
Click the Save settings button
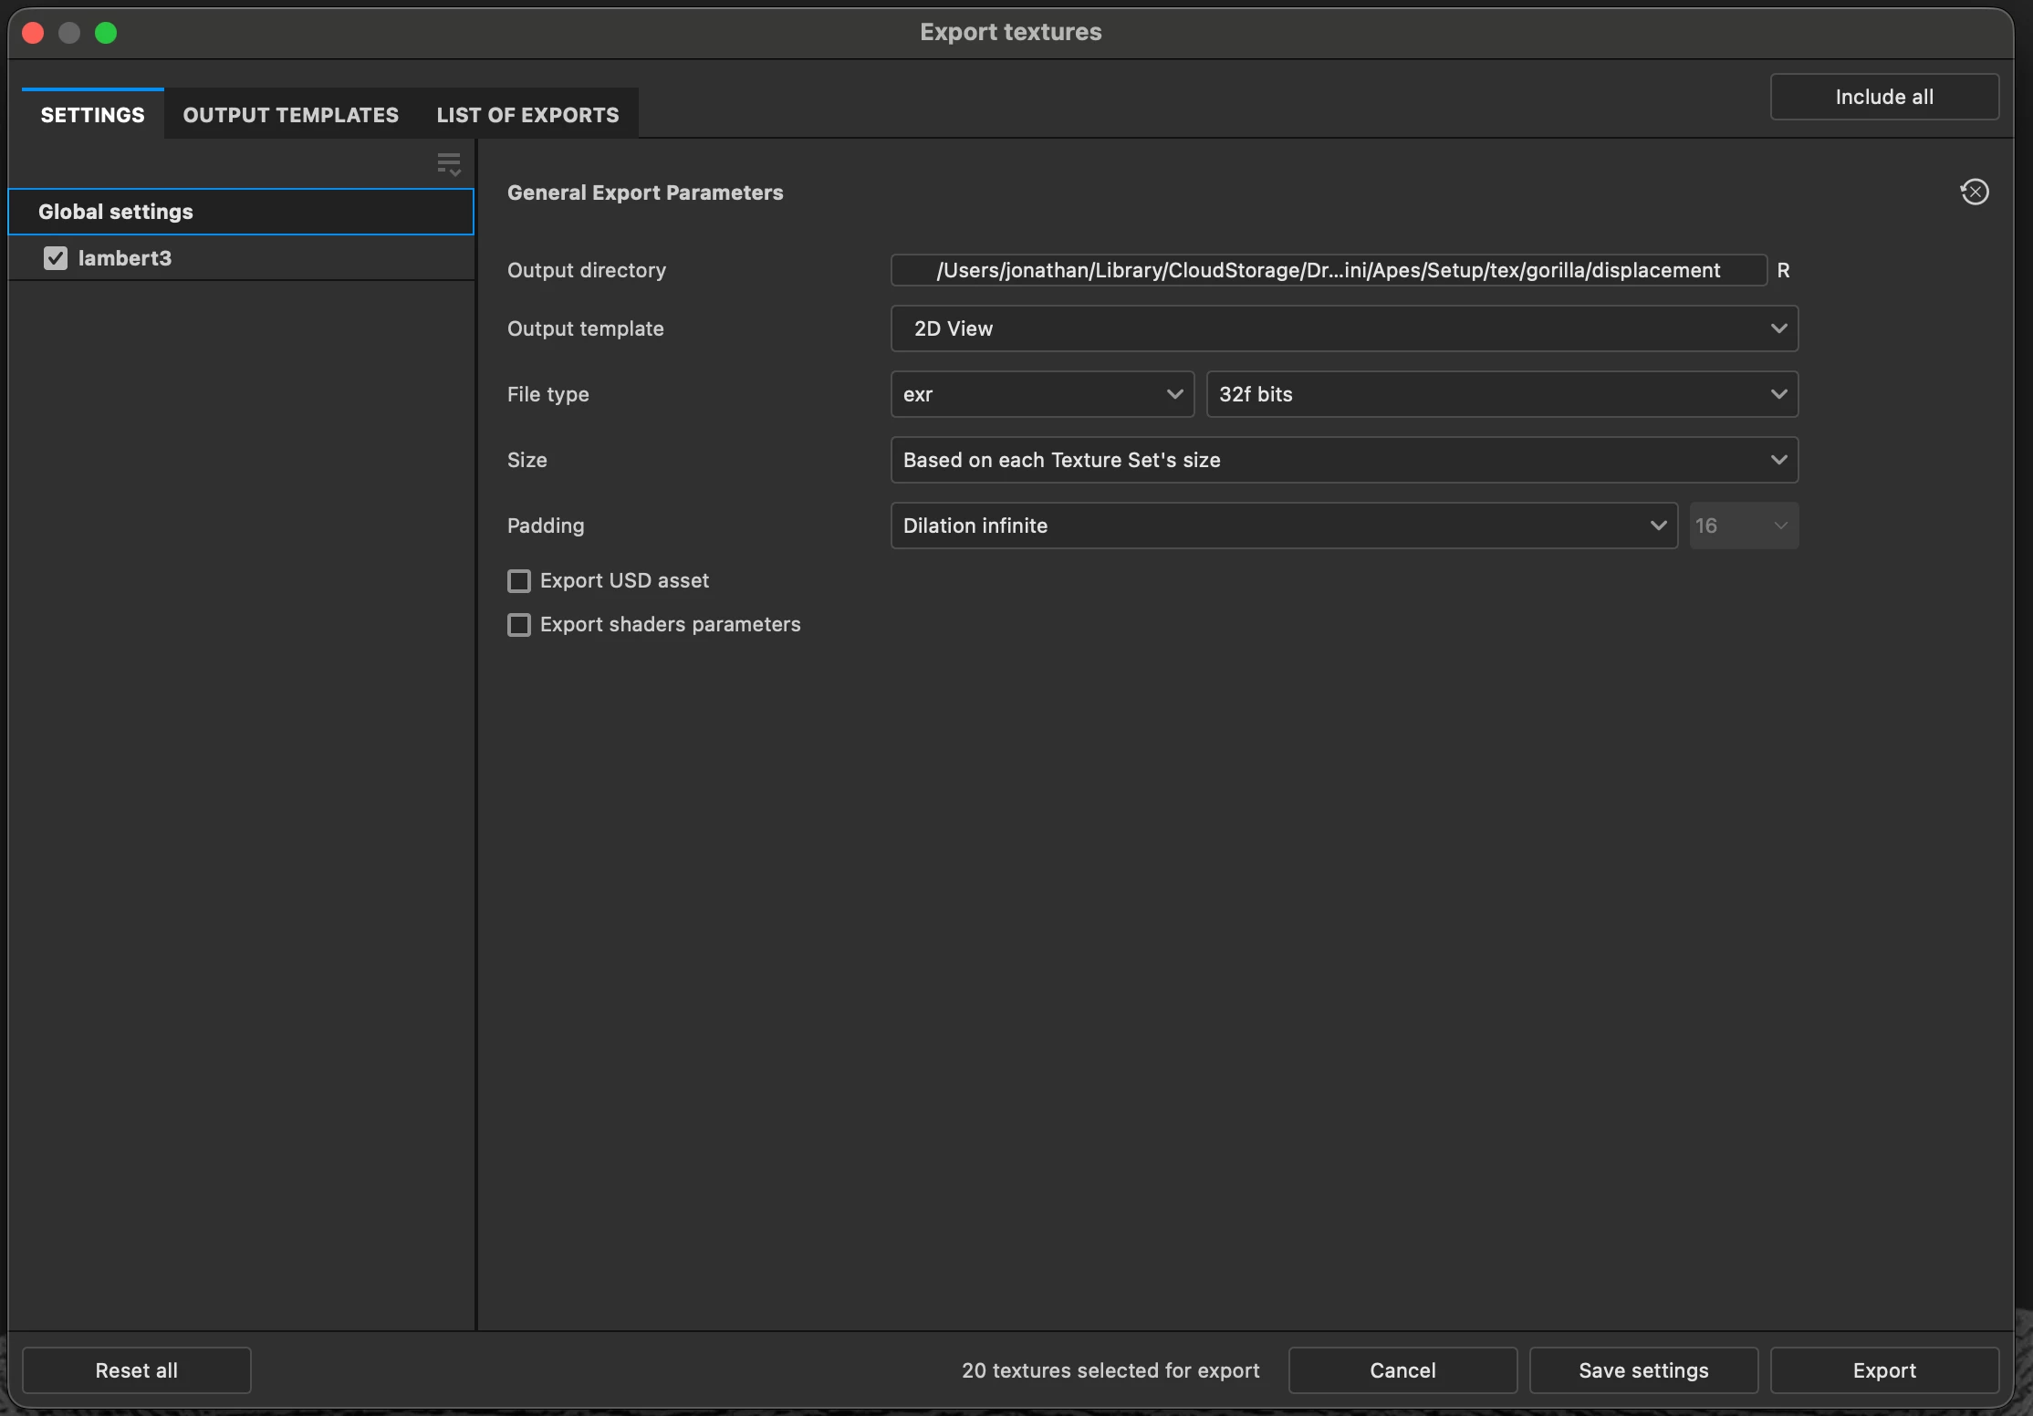coord(1642,1370)
